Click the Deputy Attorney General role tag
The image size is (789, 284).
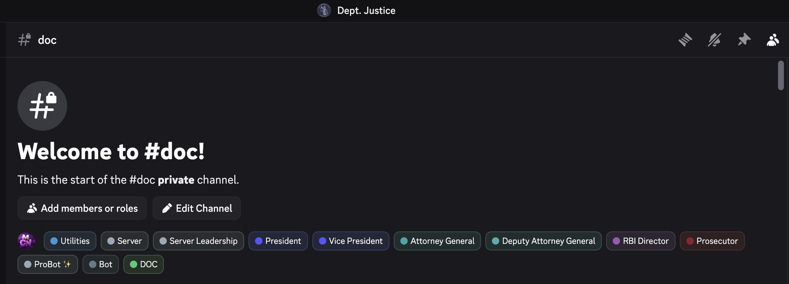click(x=543, y=241)
